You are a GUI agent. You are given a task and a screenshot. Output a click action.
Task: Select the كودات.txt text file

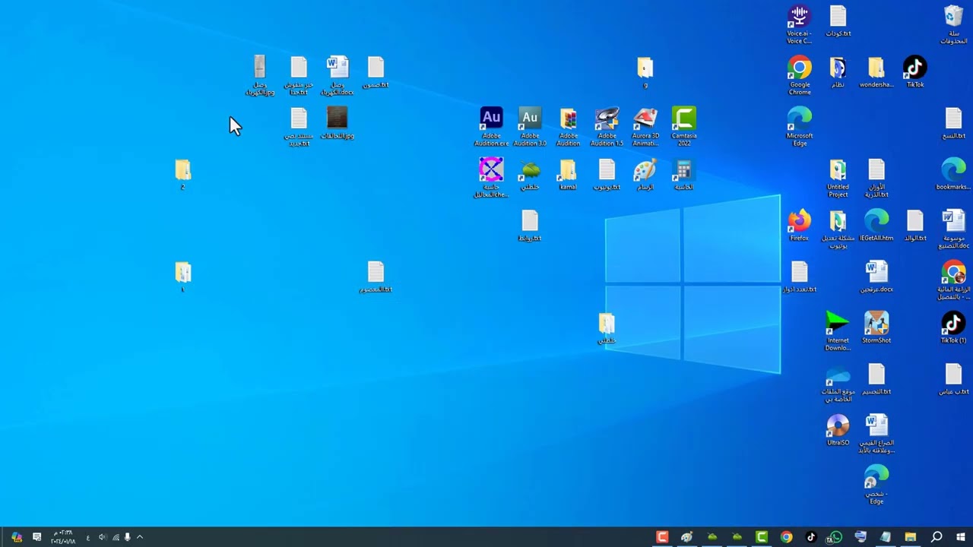(x=838, y=21)
